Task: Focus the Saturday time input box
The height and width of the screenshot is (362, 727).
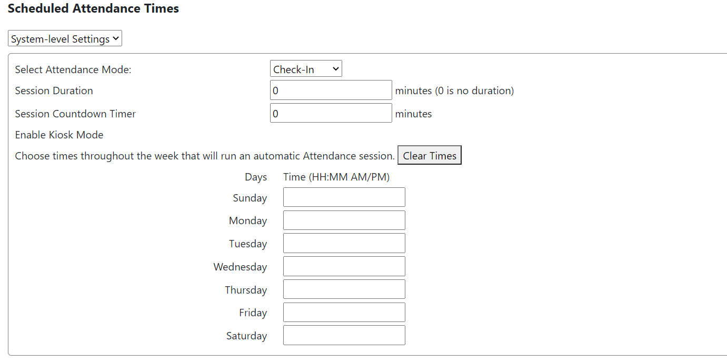Action: (x=344, y=335)
